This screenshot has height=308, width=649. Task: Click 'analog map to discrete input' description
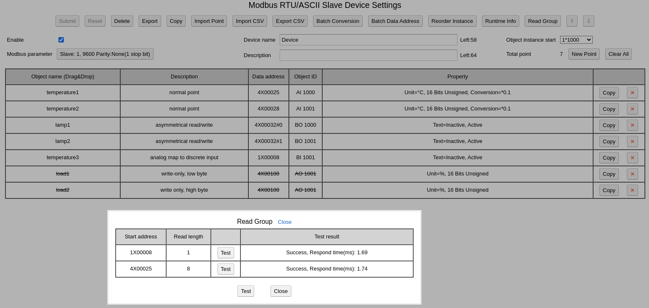click(x=184, y=158)
